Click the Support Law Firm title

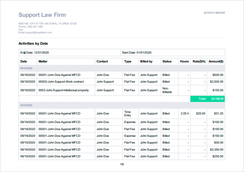click(x=42, y=15)
